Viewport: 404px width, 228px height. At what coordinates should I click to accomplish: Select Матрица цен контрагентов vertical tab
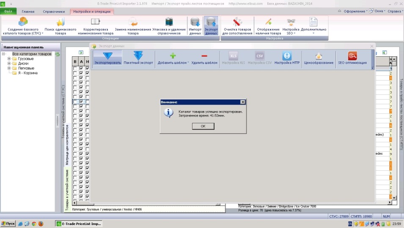point(67,145)
